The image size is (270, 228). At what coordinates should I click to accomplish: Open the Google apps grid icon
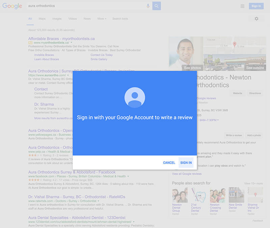[x=242, y=6]
